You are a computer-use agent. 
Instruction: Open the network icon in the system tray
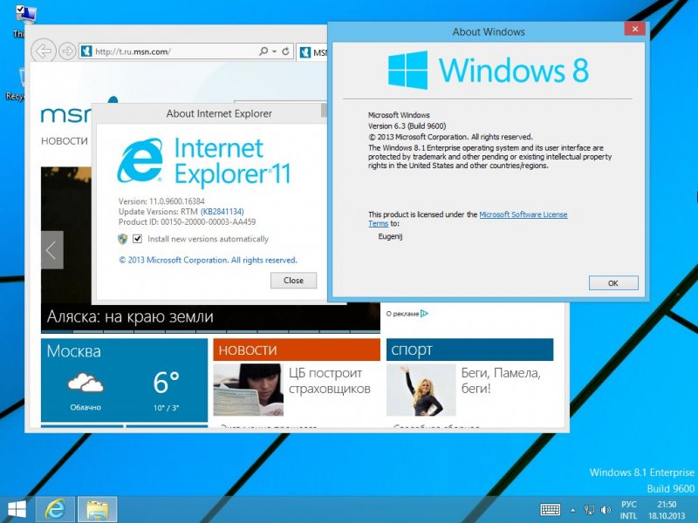click(x=589, y=510)
